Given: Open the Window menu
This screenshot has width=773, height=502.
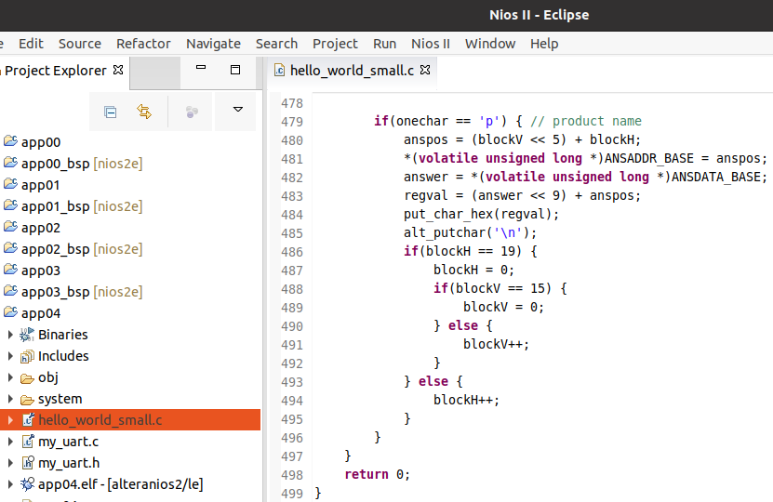Looking at the screenshot, I should coord(490,44).
